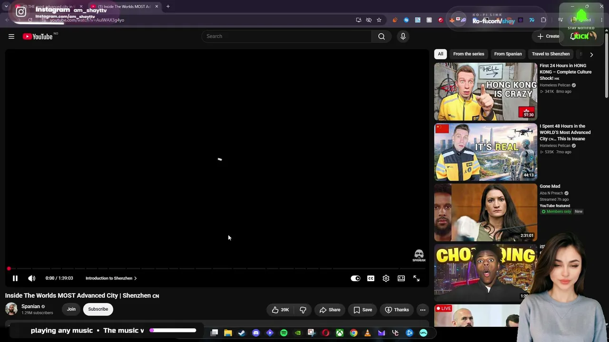Open File Explorer from the taskbar
Image resolution: width=609 pixels, height=342 pixels.
228,333
